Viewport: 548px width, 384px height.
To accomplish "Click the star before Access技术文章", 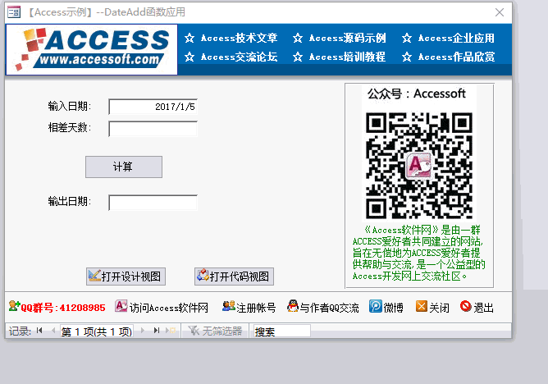I will tap(190, 38).
